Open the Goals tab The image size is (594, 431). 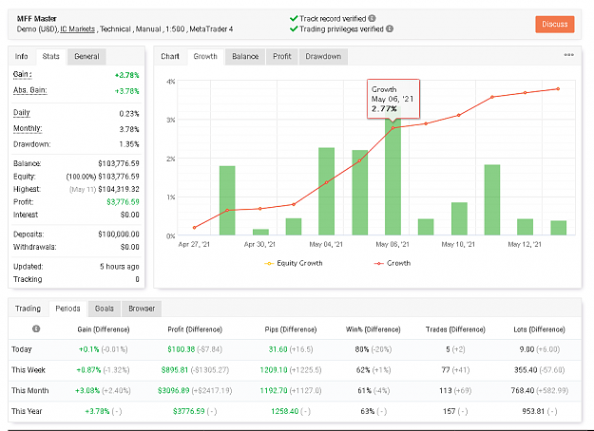(x=105, y=309)
